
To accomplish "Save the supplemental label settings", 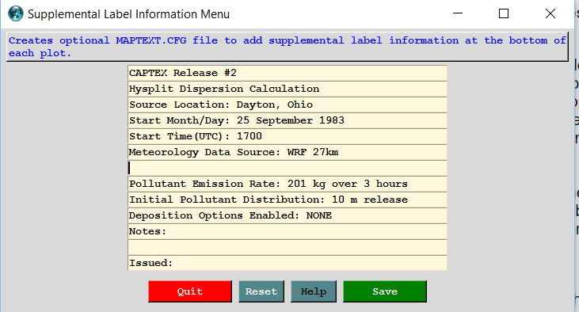I will [385, 291].
